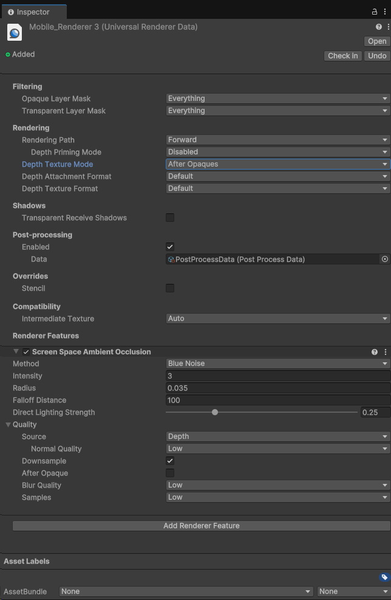The height and width of the screenshot is (600, 391).
Task: Toggle the Screen Space Ambient Occlusion checkbox
Action: click(x=25, y=351)
